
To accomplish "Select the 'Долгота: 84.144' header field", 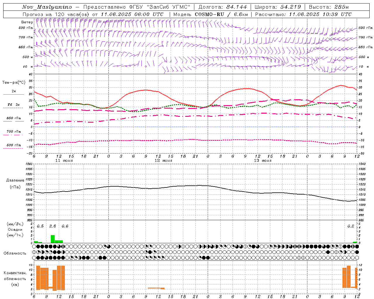I will [223, 7].
